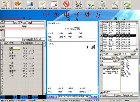This screenshot has height=102, width=140.
Task: Click history list horizontal scroll right arrow
Action: tap(135, 50)
